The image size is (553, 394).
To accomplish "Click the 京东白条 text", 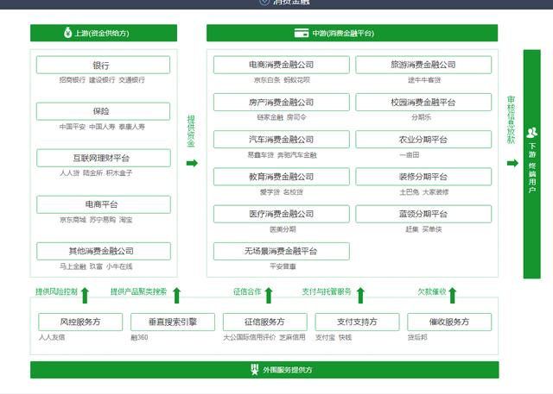I will pyautogui.click(x=267, y=80).
